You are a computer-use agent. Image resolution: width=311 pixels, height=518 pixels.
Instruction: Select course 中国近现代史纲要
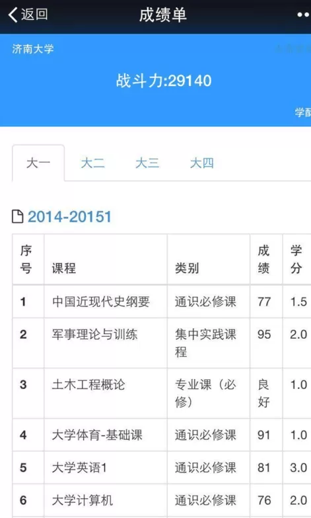pos(100,302)
